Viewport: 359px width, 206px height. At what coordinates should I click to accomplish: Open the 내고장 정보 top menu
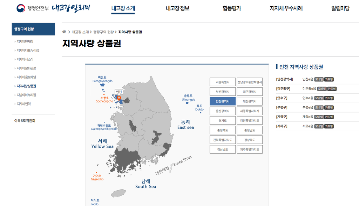pyautogui.click(x=177, y=8)
